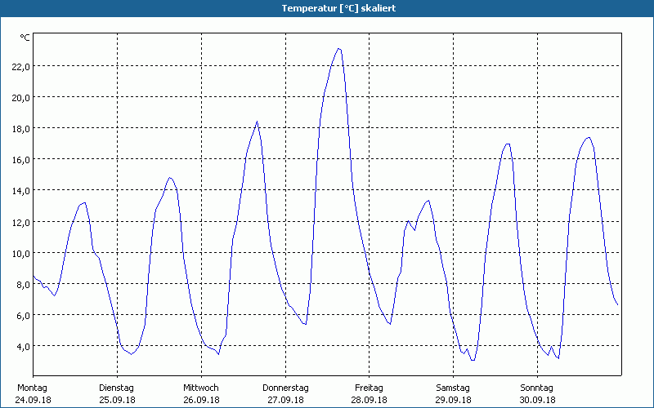Click the chart title 'Temperatur [°C] skaliert'
This screenshot has width=654, height=408.
[338, 8]
